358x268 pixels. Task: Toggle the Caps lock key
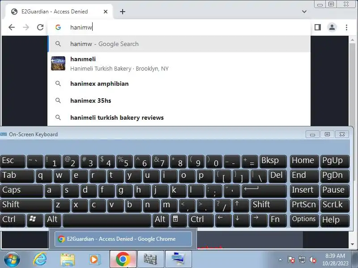click(x=21, y=191)
